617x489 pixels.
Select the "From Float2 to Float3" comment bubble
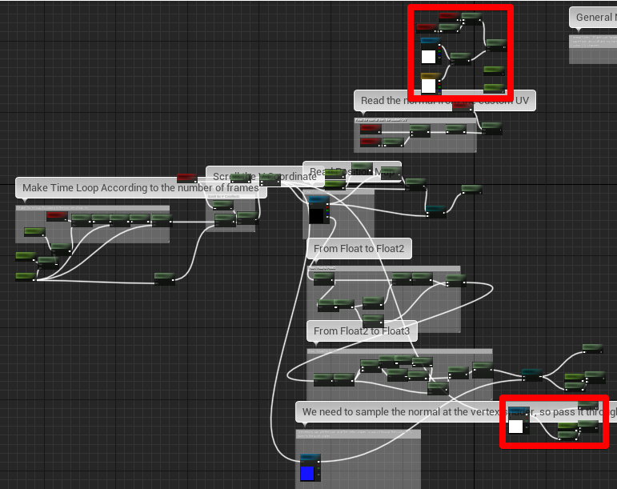(x=362, y=331)
